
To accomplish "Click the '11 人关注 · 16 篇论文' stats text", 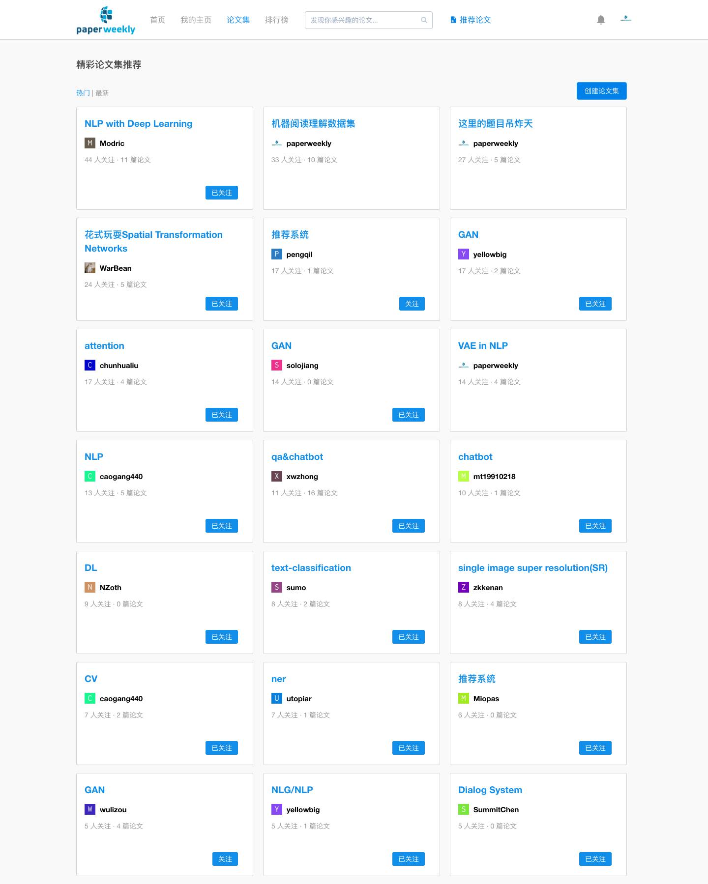I will 305,493.
